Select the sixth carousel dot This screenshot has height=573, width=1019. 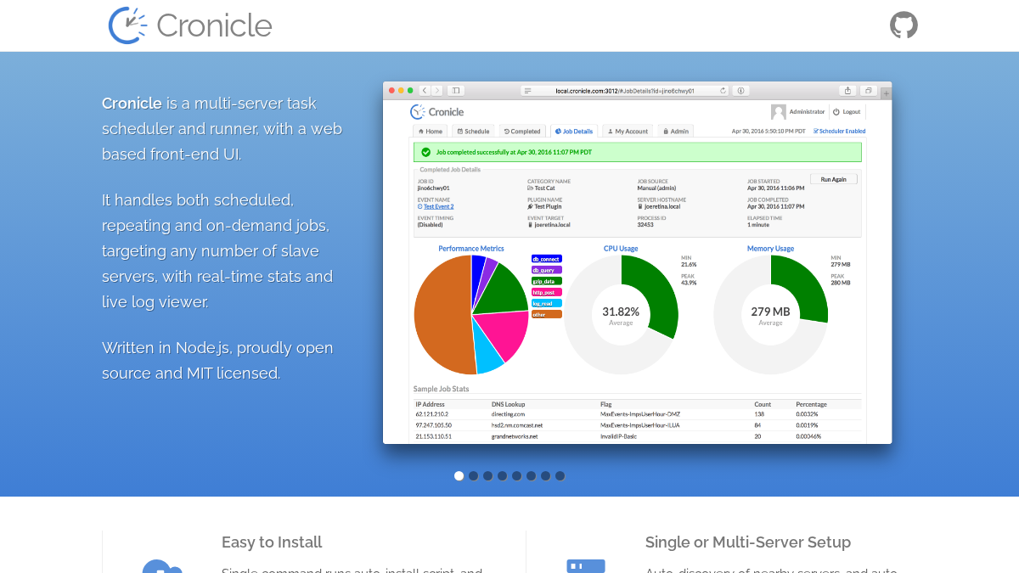point(532,475)
